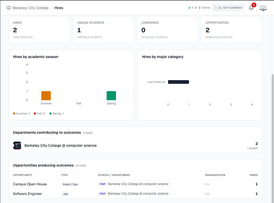Open Berkeley City College @ computer science department row
274x203 pixels.
(135, 146)
